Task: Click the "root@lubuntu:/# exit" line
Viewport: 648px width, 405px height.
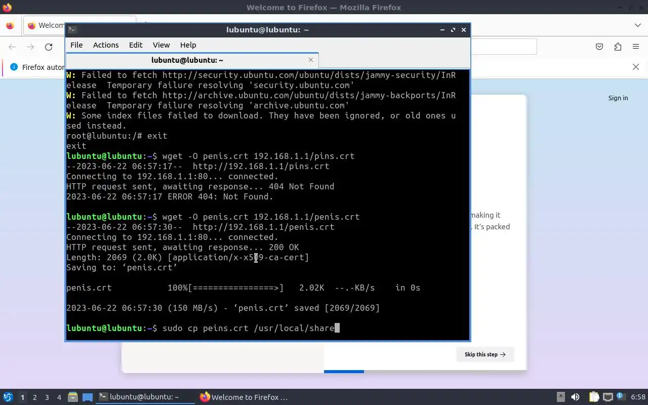Action: pos(116,136)
